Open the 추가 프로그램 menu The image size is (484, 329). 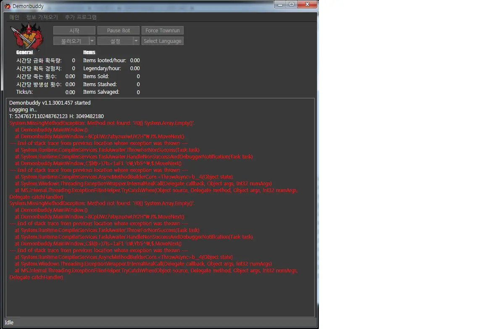click(81, 17)
